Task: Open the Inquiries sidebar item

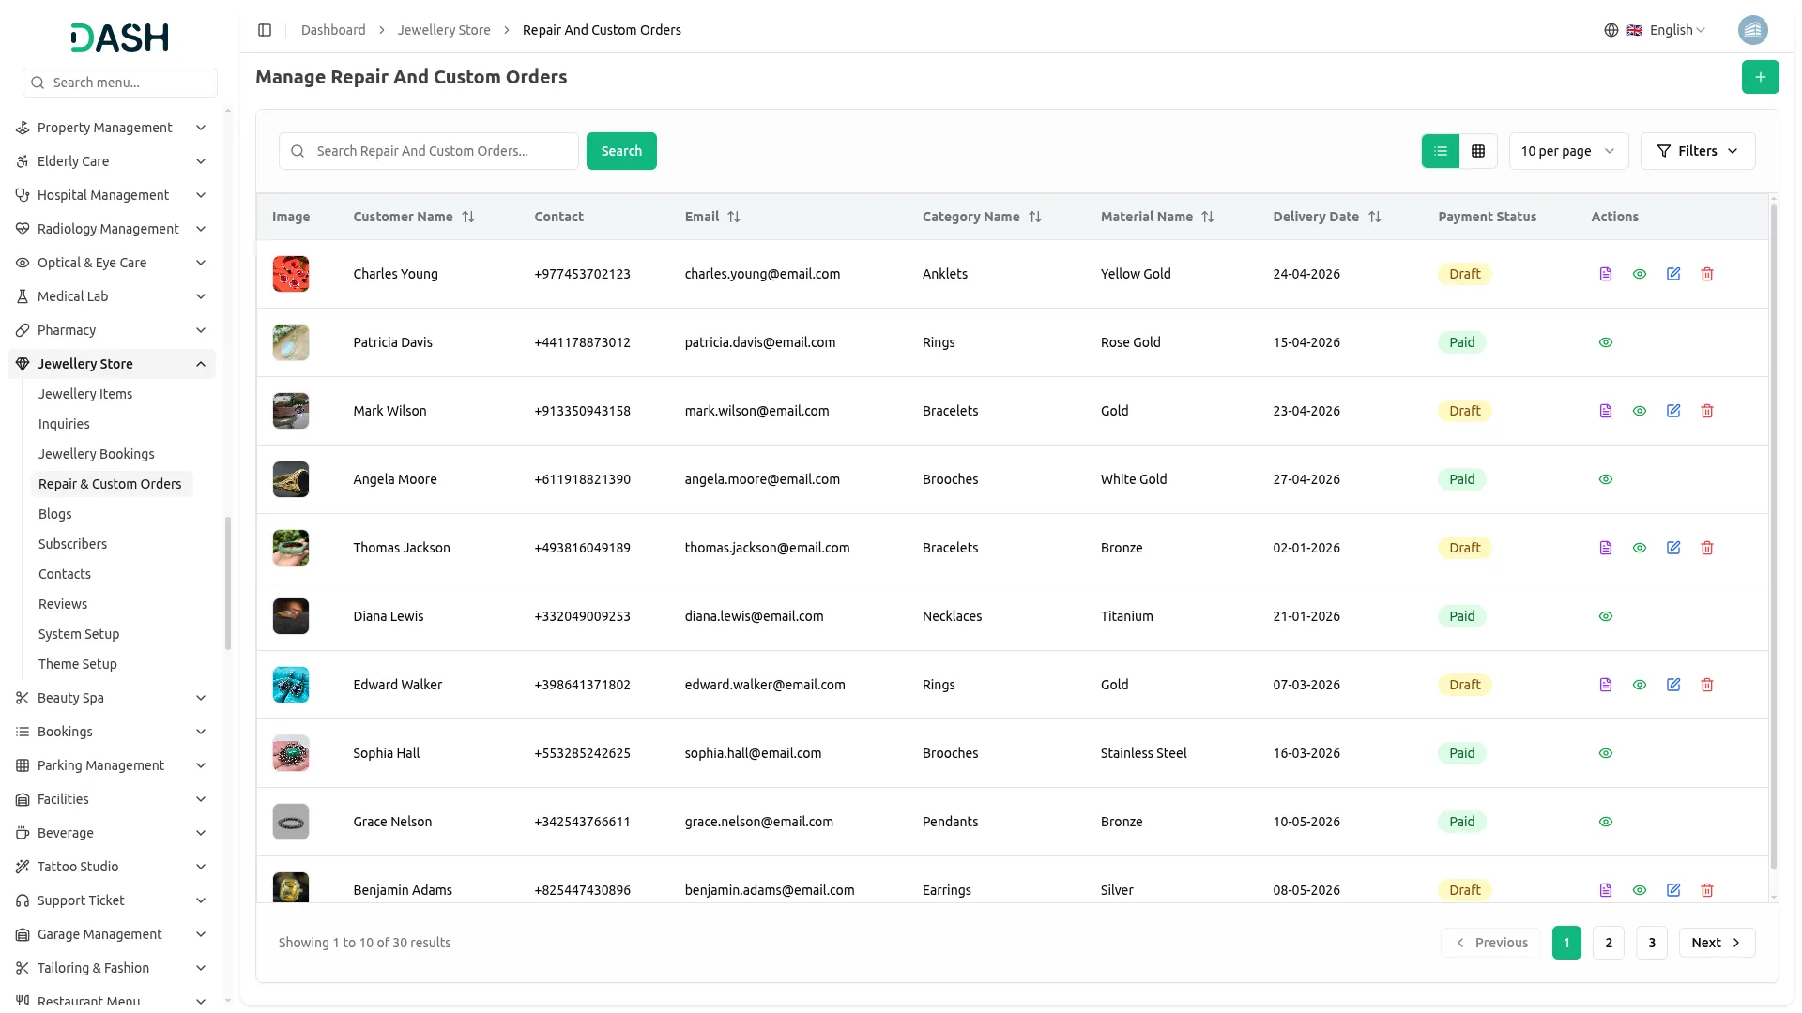Action: pos(64,424)
